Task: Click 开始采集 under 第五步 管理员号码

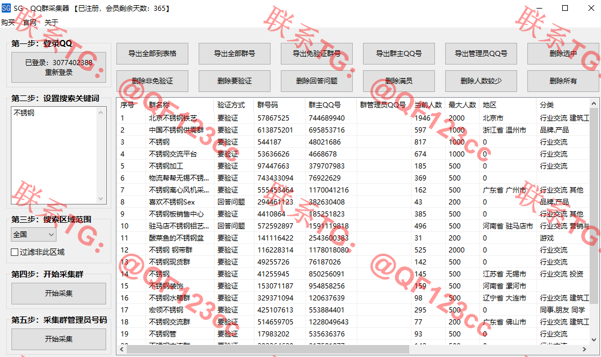Action: tap(59, 339)
